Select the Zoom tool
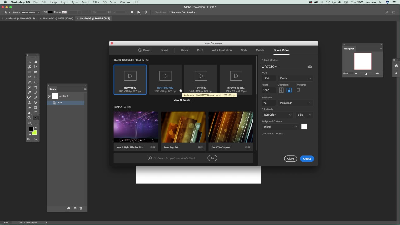 pyautogui.click(x=29, y=118)
